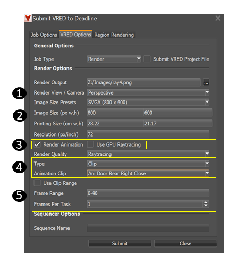
Task: Click the General Options heading
Action: 54,46
